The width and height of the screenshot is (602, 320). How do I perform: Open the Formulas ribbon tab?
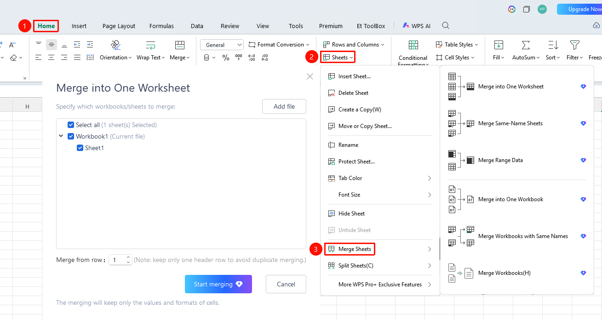[x=161, y=26]
